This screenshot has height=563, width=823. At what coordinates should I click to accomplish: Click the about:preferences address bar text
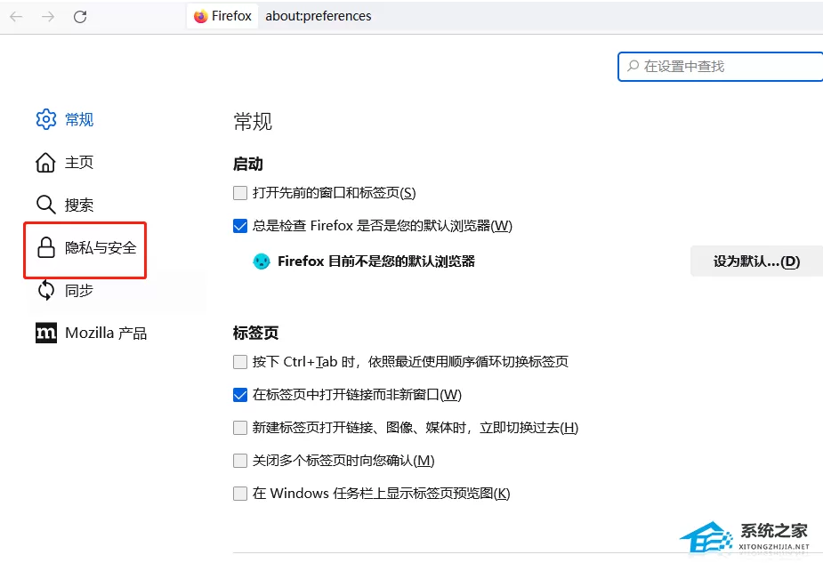point(318,16)
